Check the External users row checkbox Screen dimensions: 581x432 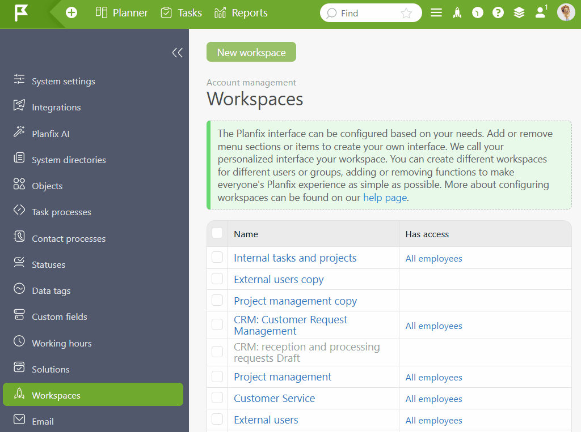217,419
